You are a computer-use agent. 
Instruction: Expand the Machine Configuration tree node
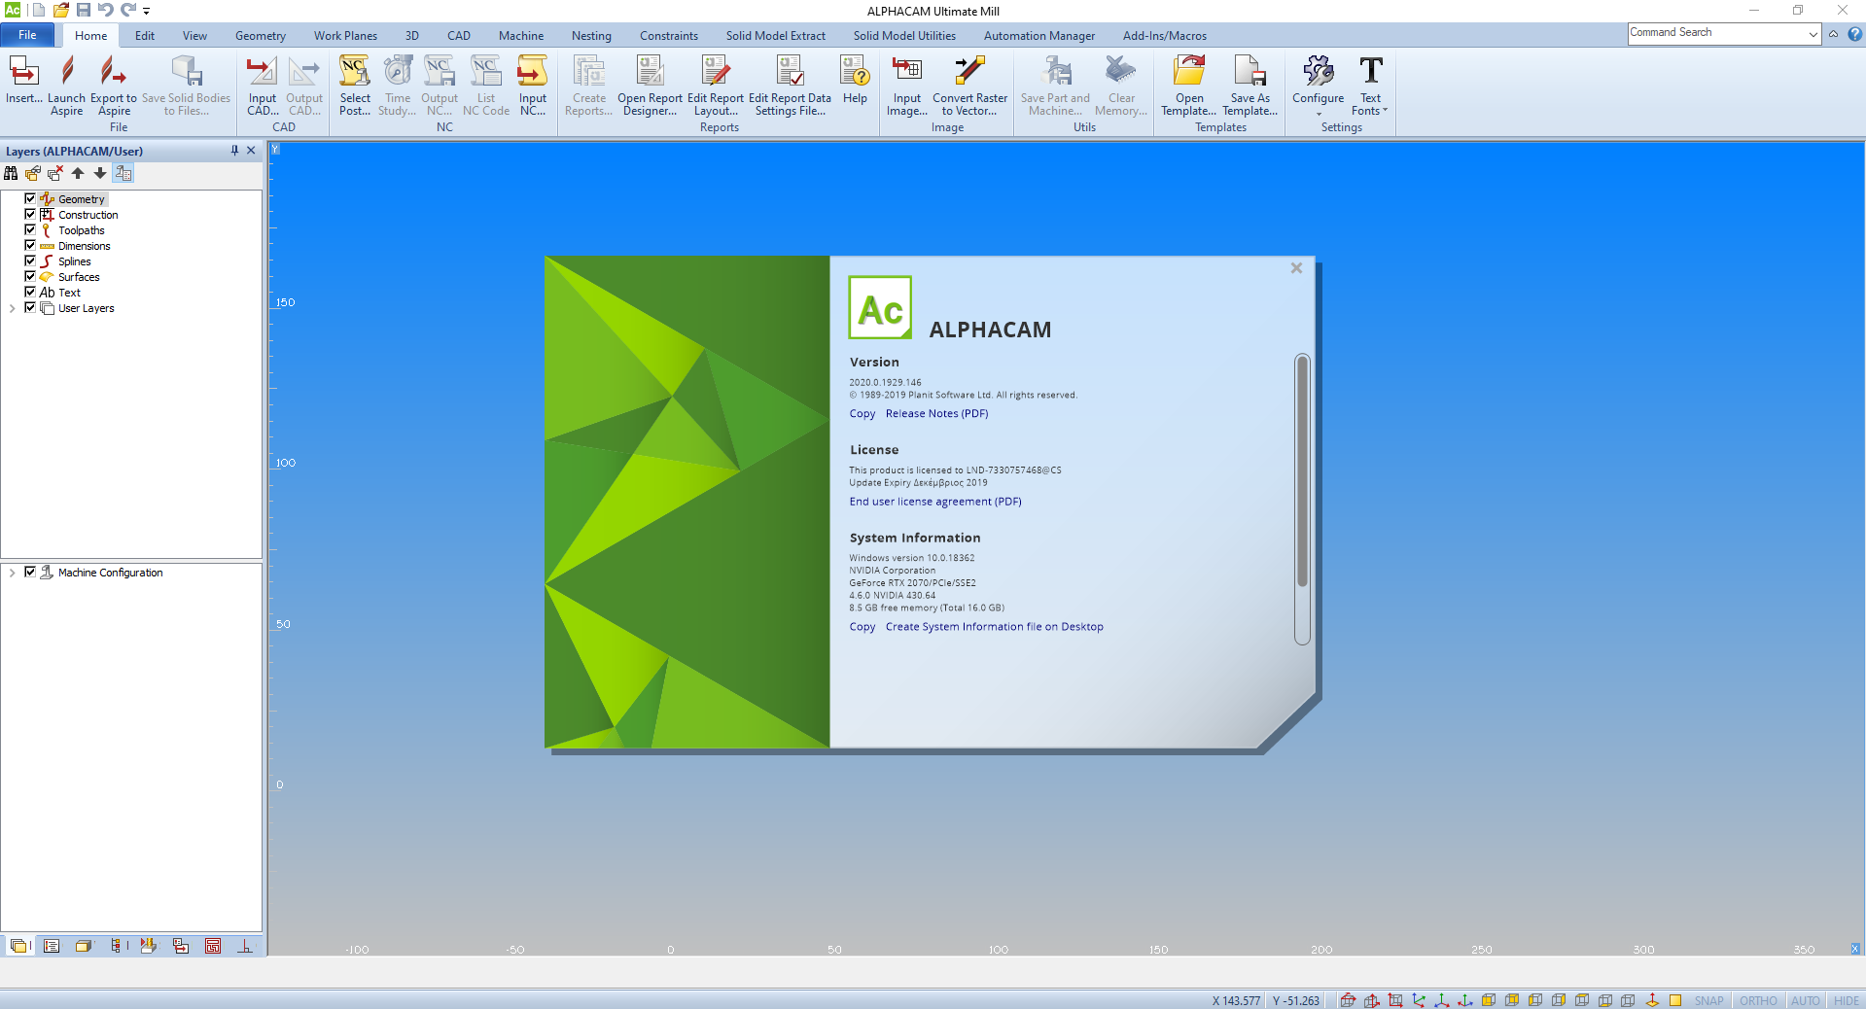click(12, 573)
